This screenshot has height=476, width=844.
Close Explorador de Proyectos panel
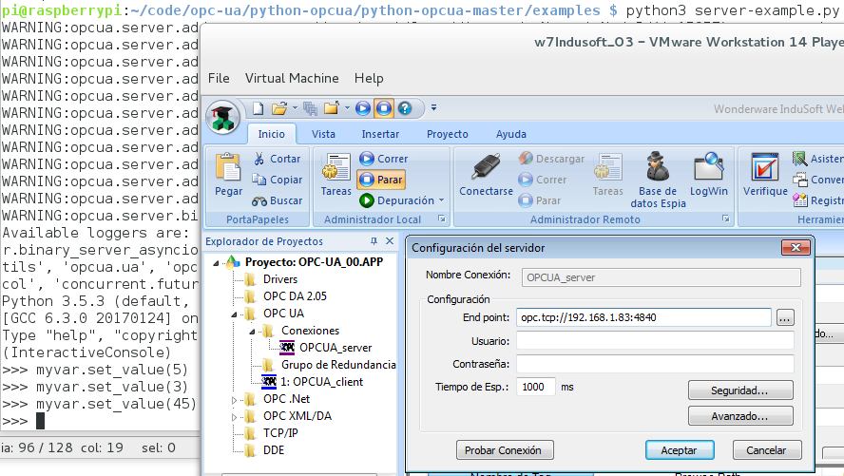(x=390, y=241)
